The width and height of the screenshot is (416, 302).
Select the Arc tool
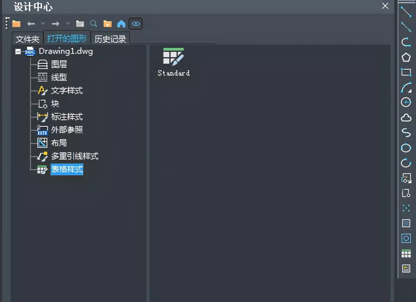pyautogui.click(x=406, y=87)
